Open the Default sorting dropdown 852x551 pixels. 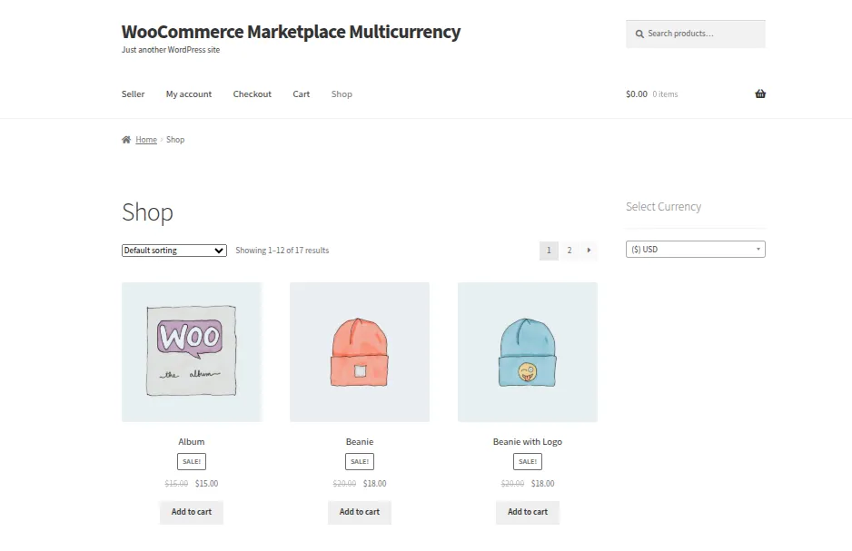[173, 250]
